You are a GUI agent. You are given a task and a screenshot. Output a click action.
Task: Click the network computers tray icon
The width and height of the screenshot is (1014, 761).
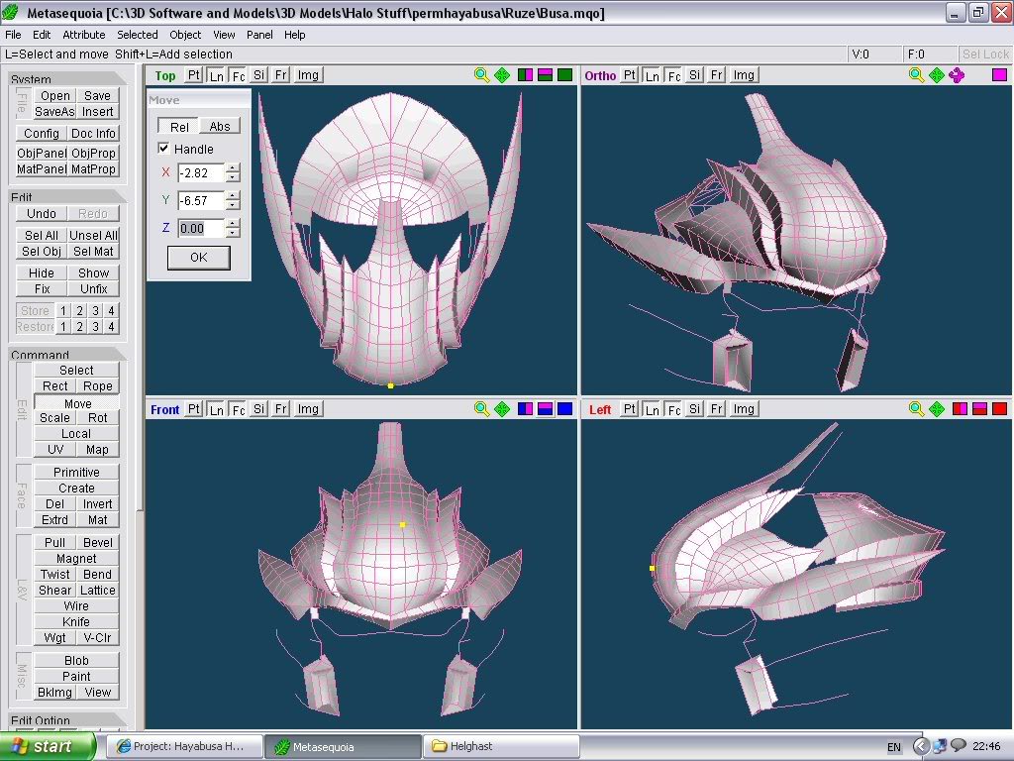pos(941,746)
